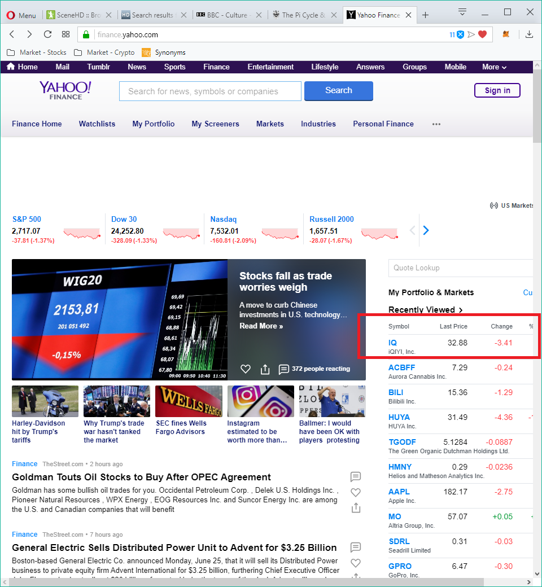Open the three-dots overflow in finance nav
542x587 pixels.
[x=436, y=124]
